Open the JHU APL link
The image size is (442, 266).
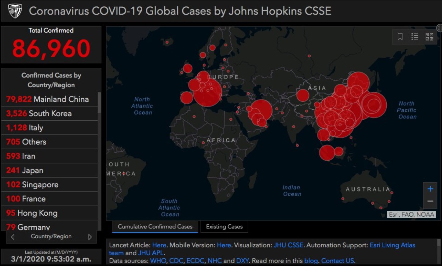[151, 253]
